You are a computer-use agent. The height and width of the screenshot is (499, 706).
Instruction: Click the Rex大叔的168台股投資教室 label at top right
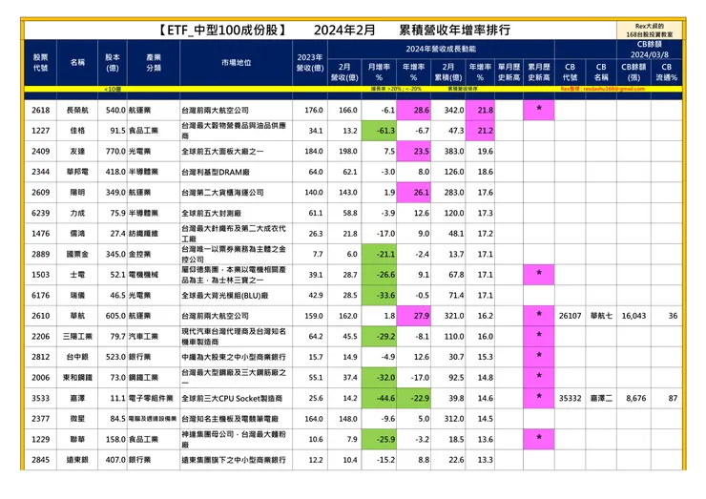pyautogui.click(x=650, y=31)
